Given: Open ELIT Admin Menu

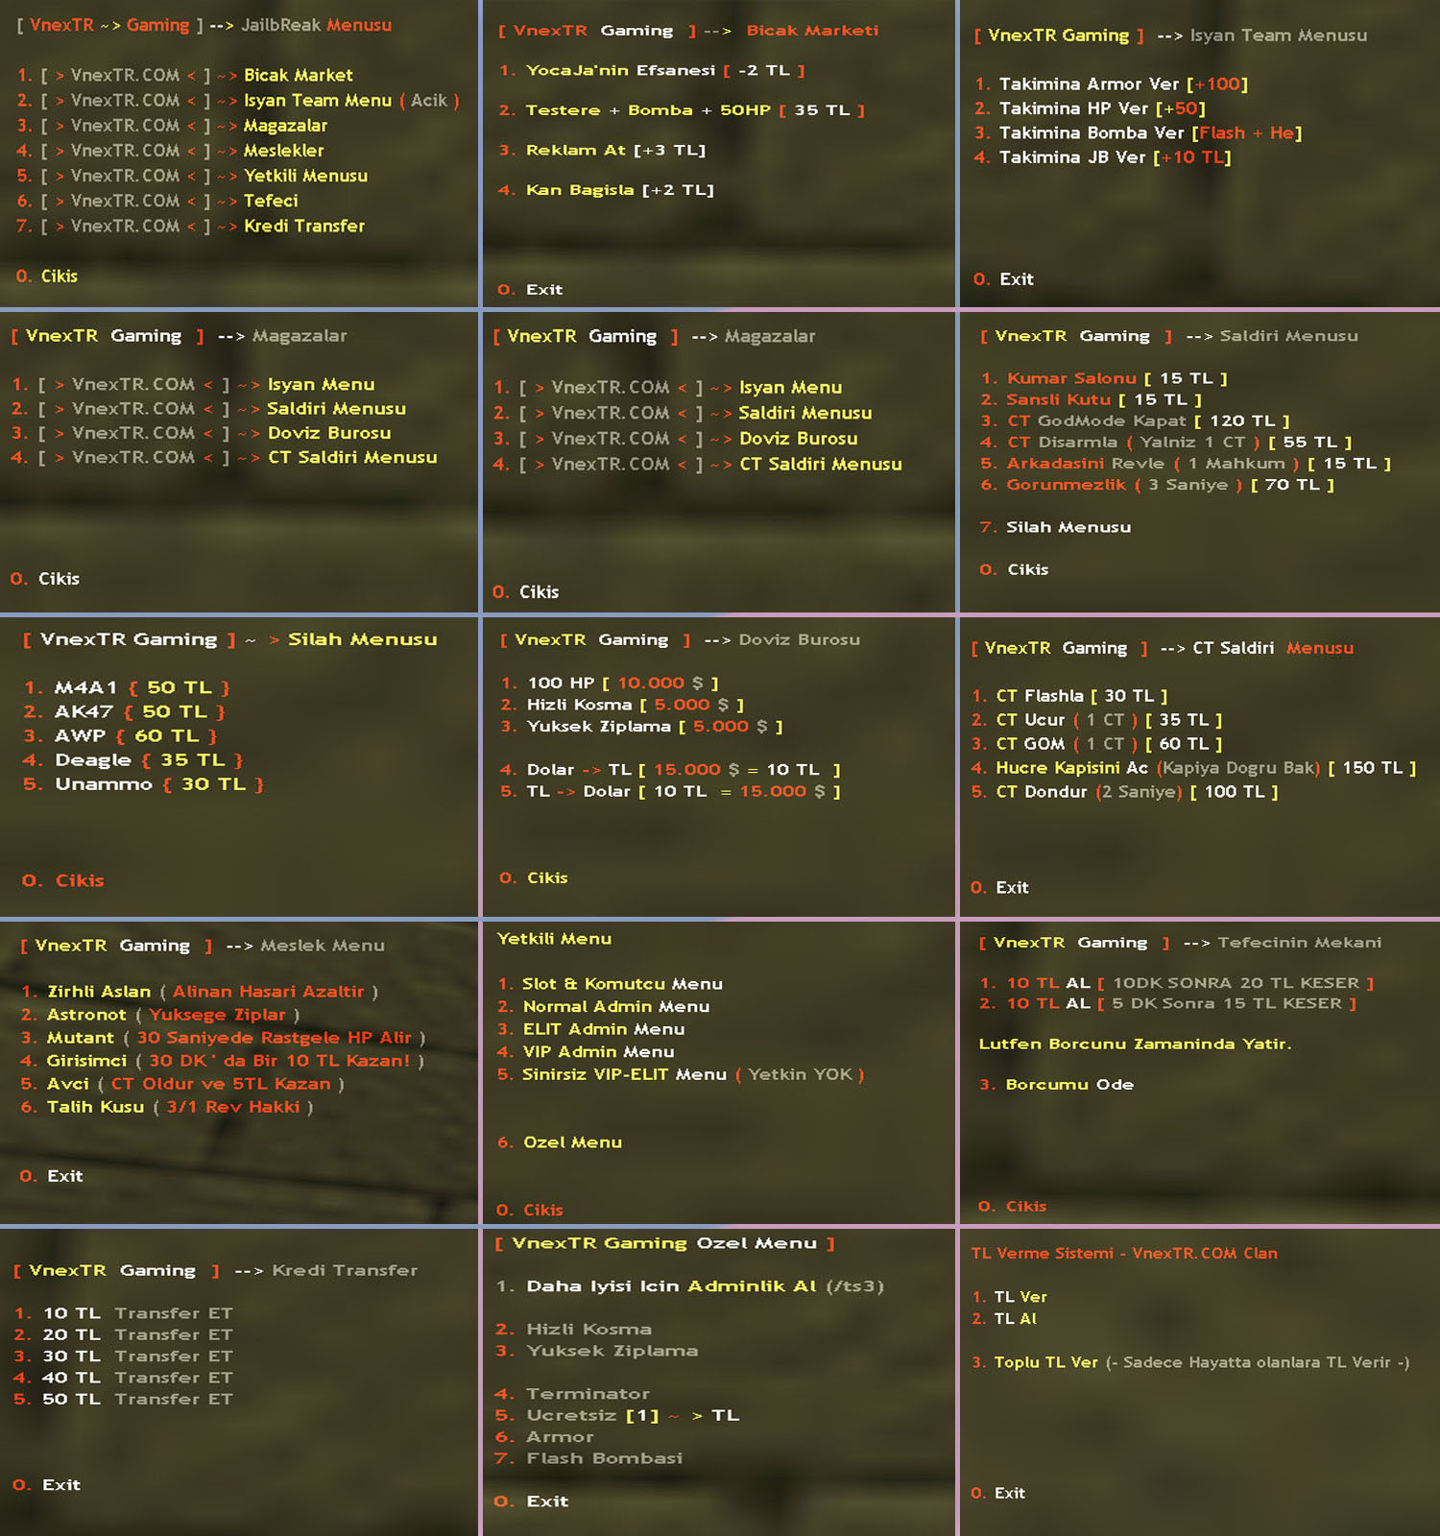Looking at the screenshot, I should [591, 1029].
